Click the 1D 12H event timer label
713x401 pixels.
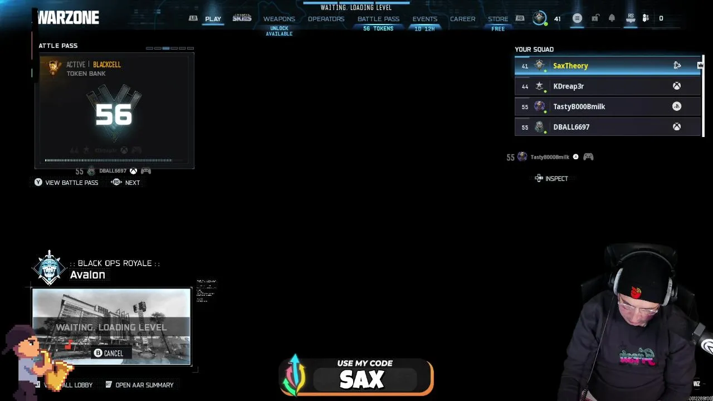tap(424, 29)
